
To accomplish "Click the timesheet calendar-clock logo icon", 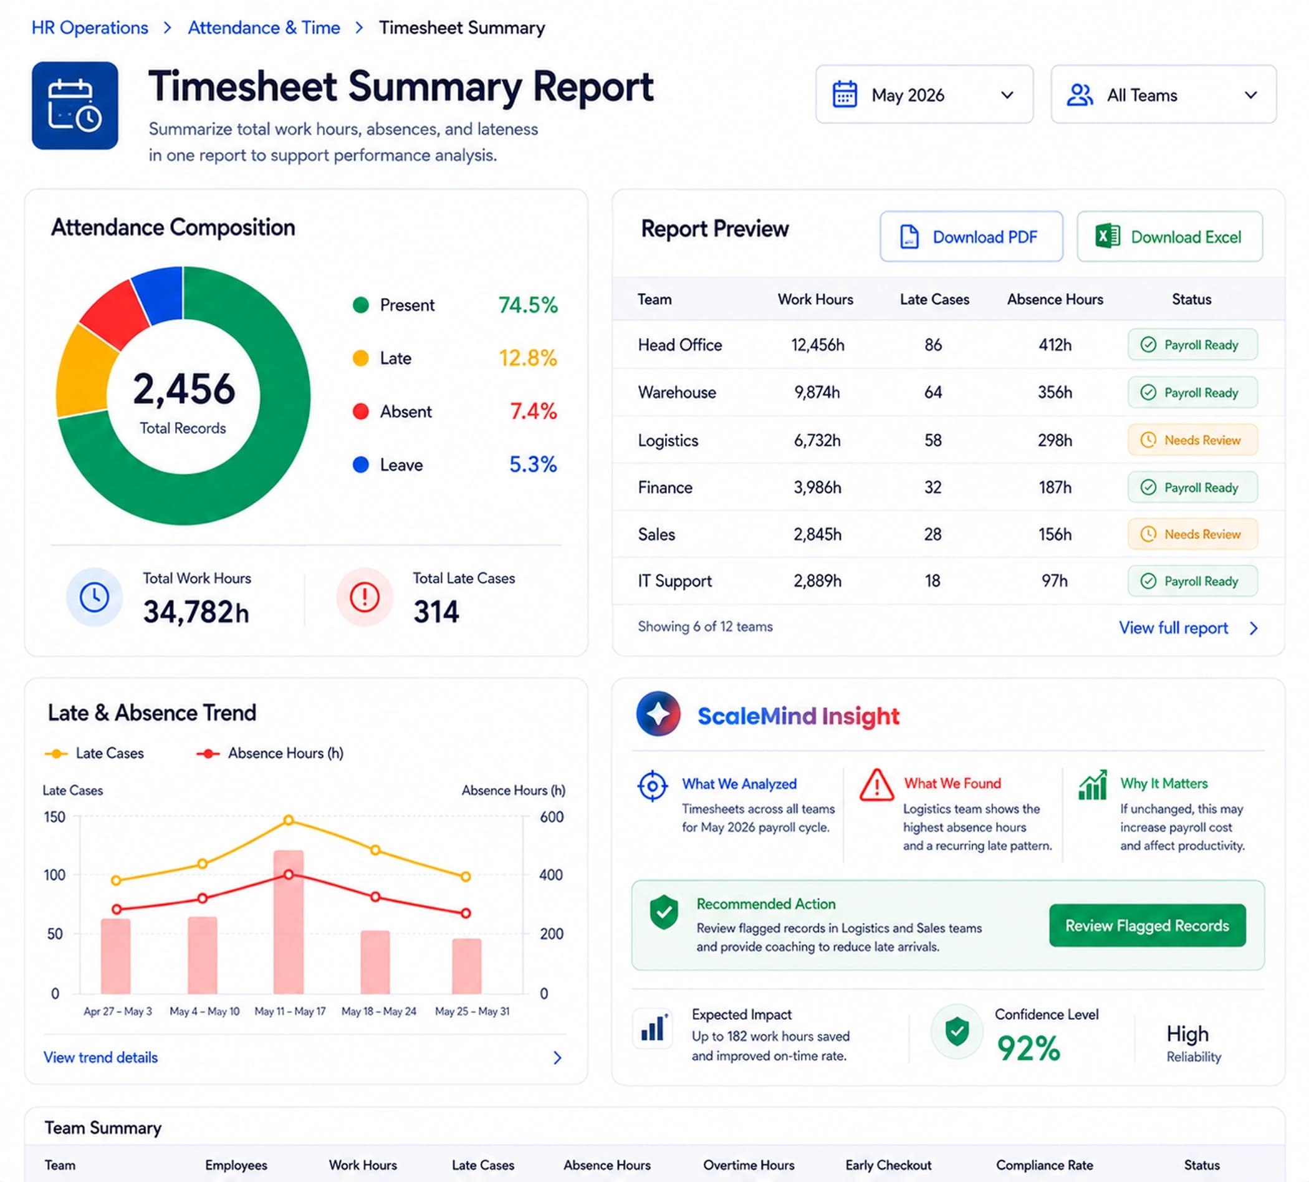I will coord(75,105).
